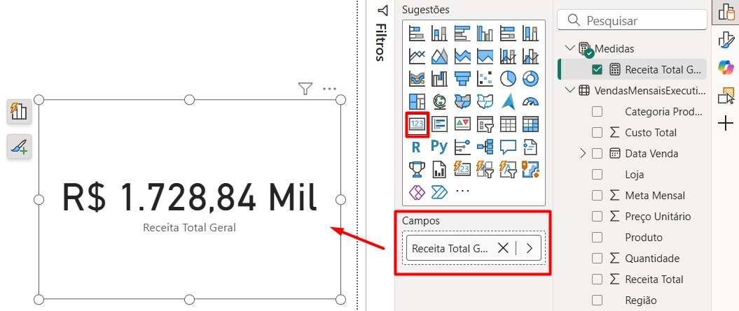Choose the ribbon chart visual

coord(417,78)
